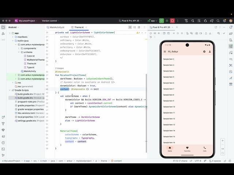The height and width of the screenshot is (175, 234).
Task: Collapse the app module tree node
Action: click(10, 33)
